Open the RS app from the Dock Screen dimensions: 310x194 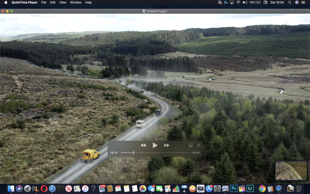coord(201,188)
